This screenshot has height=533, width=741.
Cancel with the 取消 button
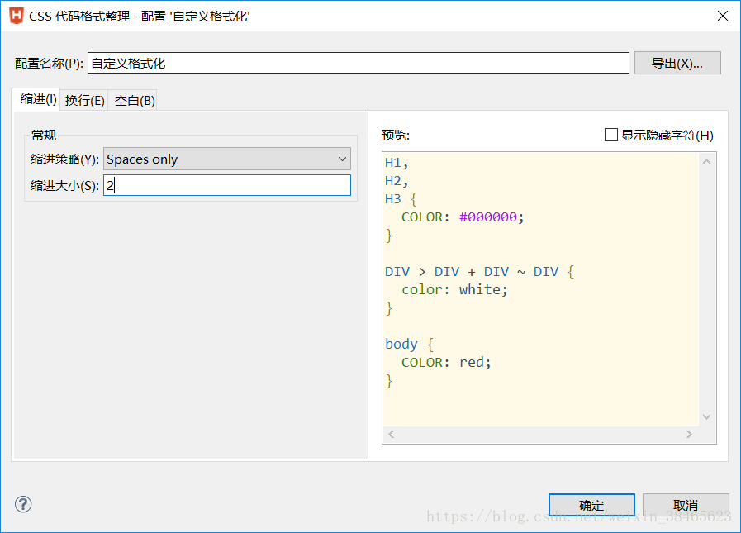(685, 505)
